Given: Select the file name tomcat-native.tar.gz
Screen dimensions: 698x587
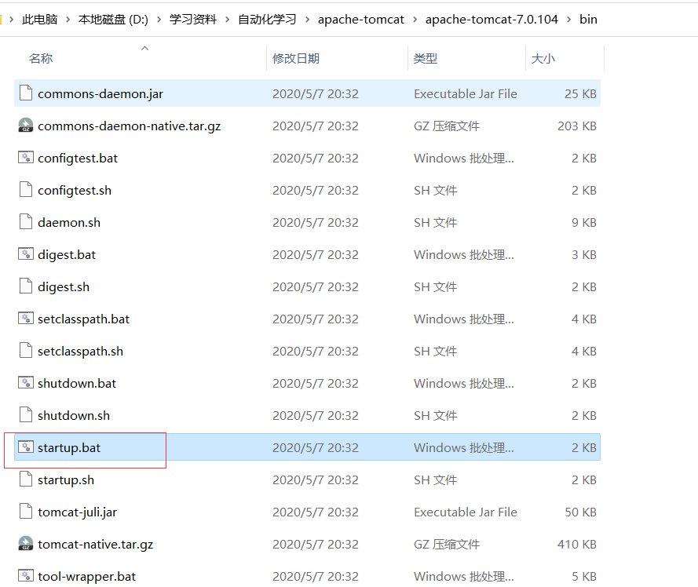Looking at the screenshot, I should coord(96,545).
